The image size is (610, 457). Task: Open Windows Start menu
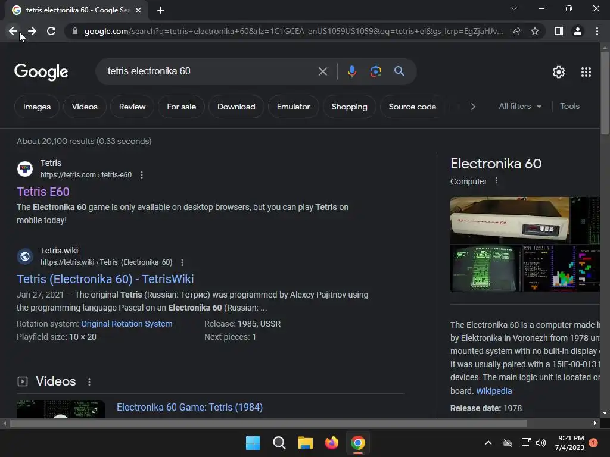(x=253, y=443)
